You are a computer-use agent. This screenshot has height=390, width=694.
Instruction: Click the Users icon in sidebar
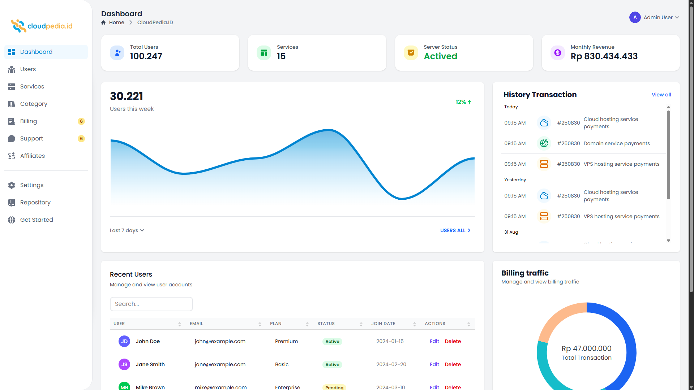point(12,69)
